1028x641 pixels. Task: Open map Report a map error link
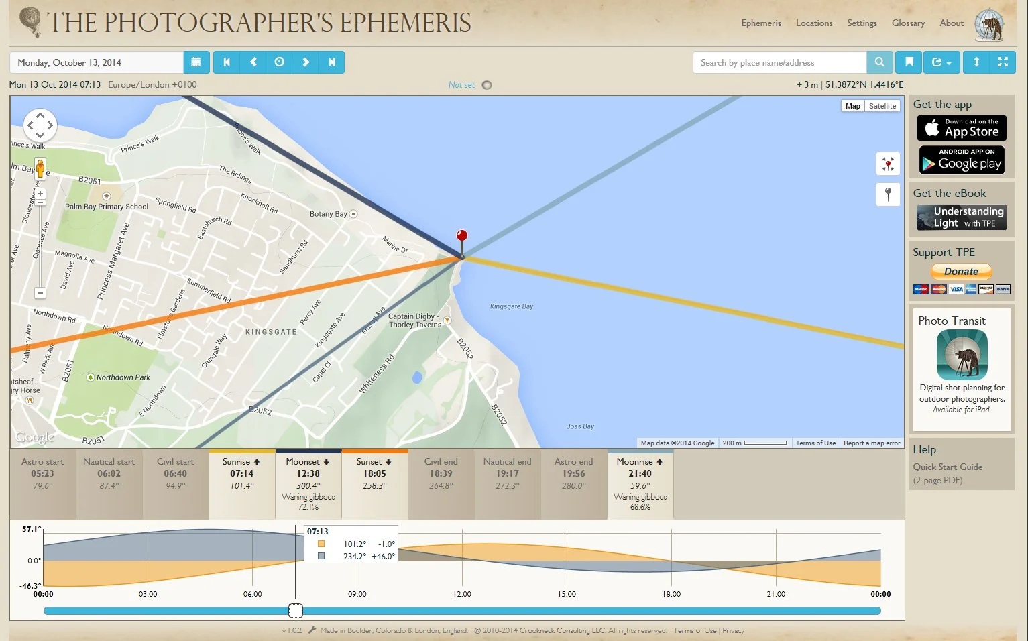[x=872, y=443]
